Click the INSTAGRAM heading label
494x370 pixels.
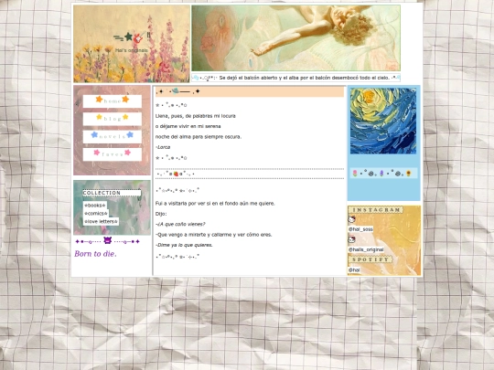[x=376, y=210]
